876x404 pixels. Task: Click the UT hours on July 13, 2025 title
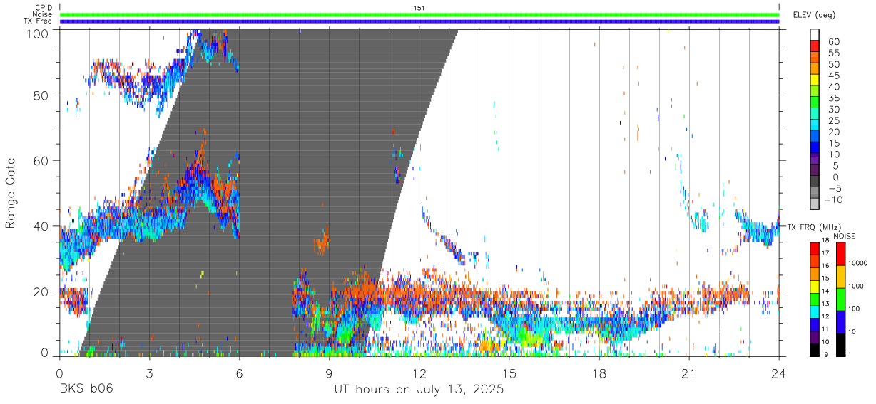pos(419,390)
